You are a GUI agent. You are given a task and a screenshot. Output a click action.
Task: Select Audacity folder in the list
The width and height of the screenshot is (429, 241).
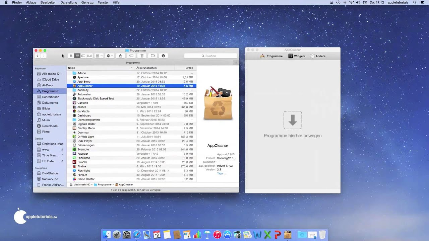pos(131,90)
